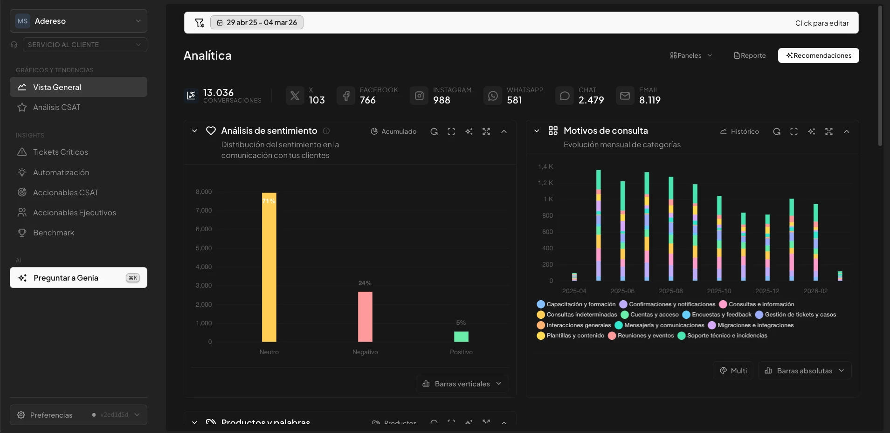Open the Barras verticales chart type dropdown
This screenshot has height=433, width=890.
[462, 384]
